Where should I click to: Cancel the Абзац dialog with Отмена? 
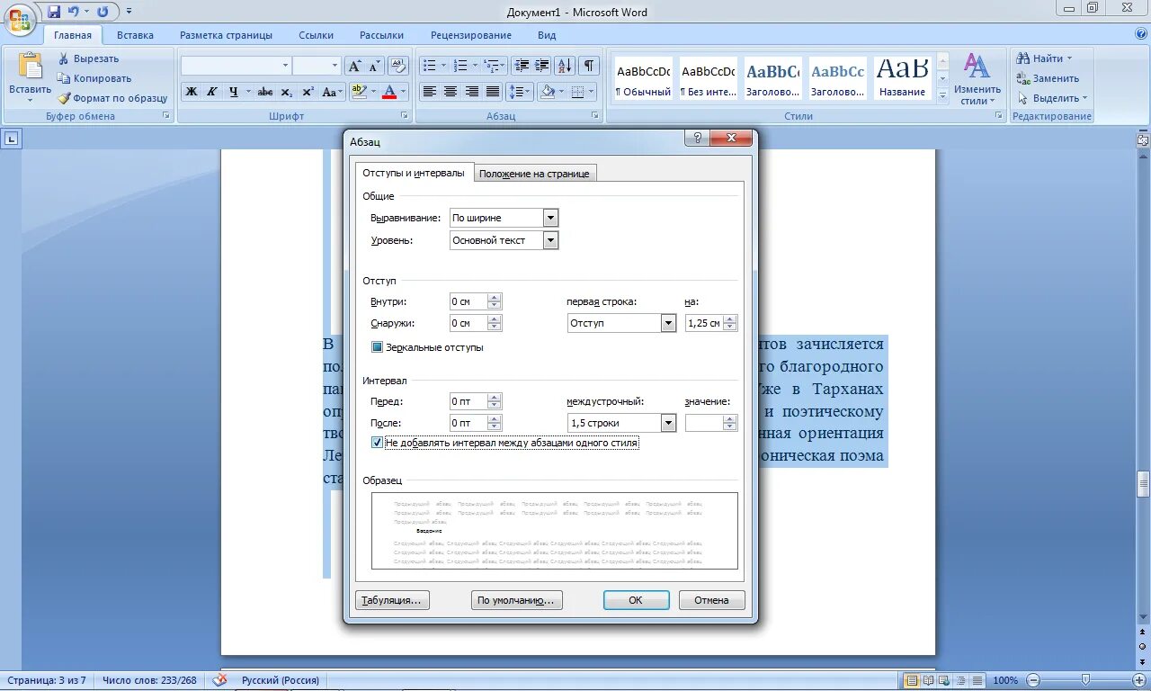[711, 600]
